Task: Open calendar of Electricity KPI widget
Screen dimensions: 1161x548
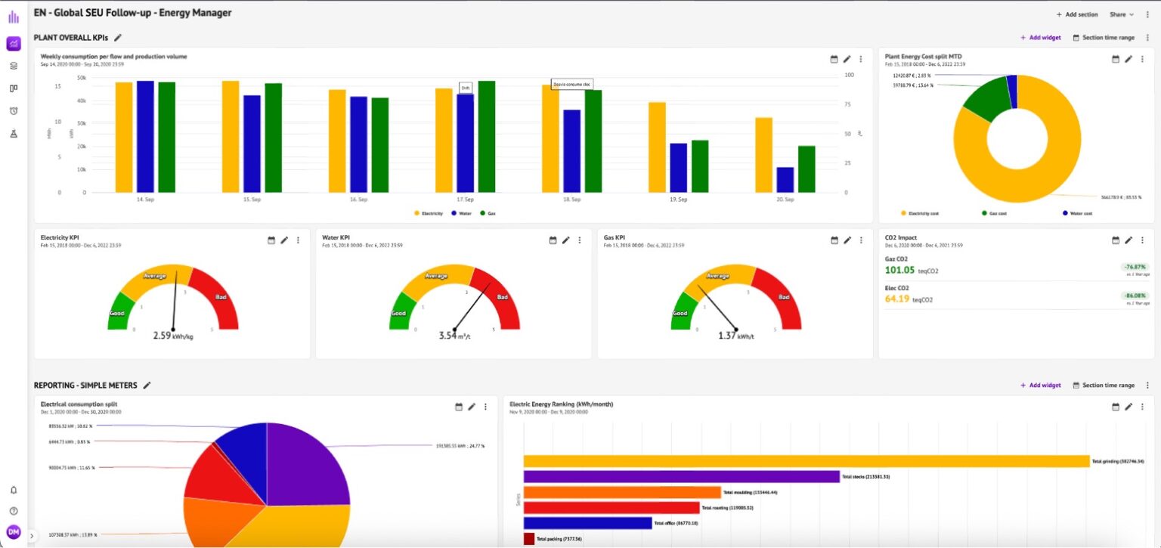Action: (271, 240)
